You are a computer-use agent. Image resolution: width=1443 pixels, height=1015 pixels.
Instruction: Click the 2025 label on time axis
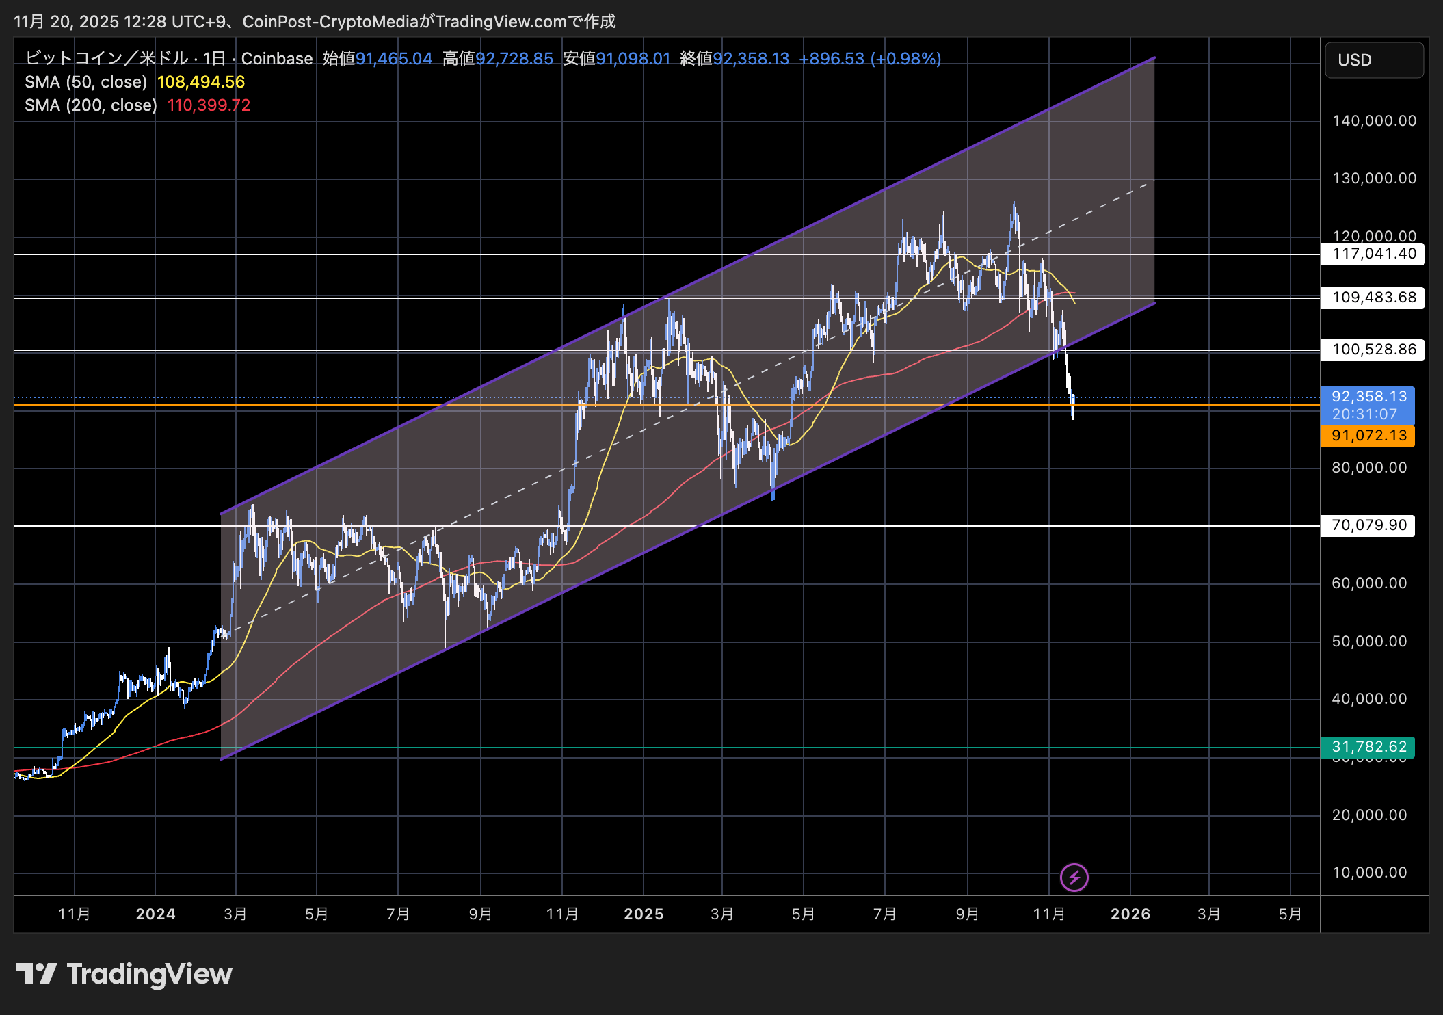[644, 914]
